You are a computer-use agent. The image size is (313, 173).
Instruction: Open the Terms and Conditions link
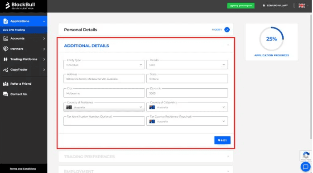[x=23, y=169]
